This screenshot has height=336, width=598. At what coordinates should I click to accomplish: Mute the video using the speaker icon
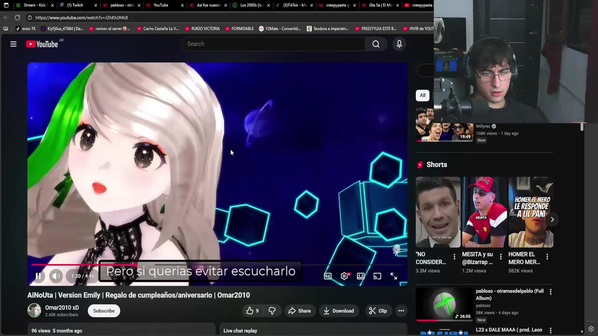(x=56, y=276)
